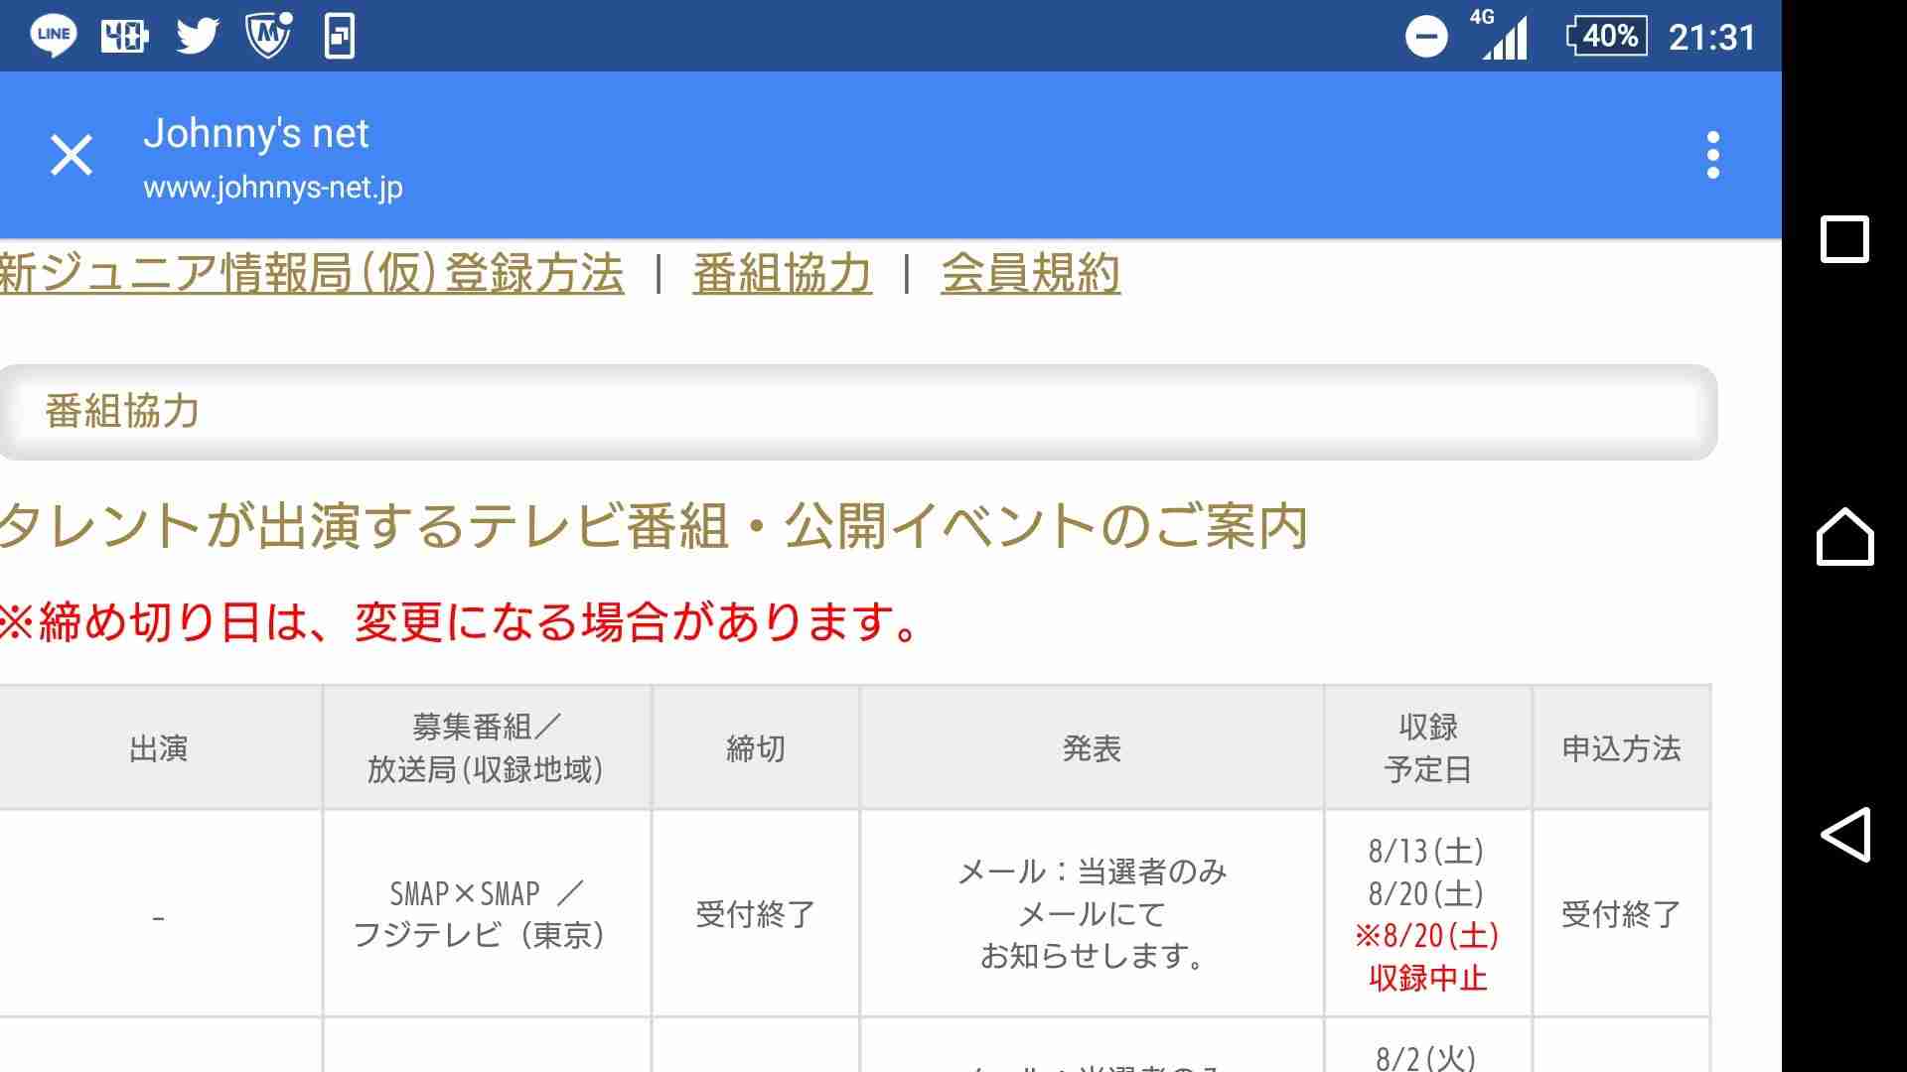This screenshot has height=1072, width=1907.
Task: Select the red 締め切り日 warning text
Action: (459, 623)
